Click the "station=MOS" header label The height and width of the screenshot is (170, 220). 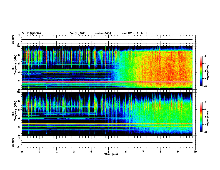[103, 33]
